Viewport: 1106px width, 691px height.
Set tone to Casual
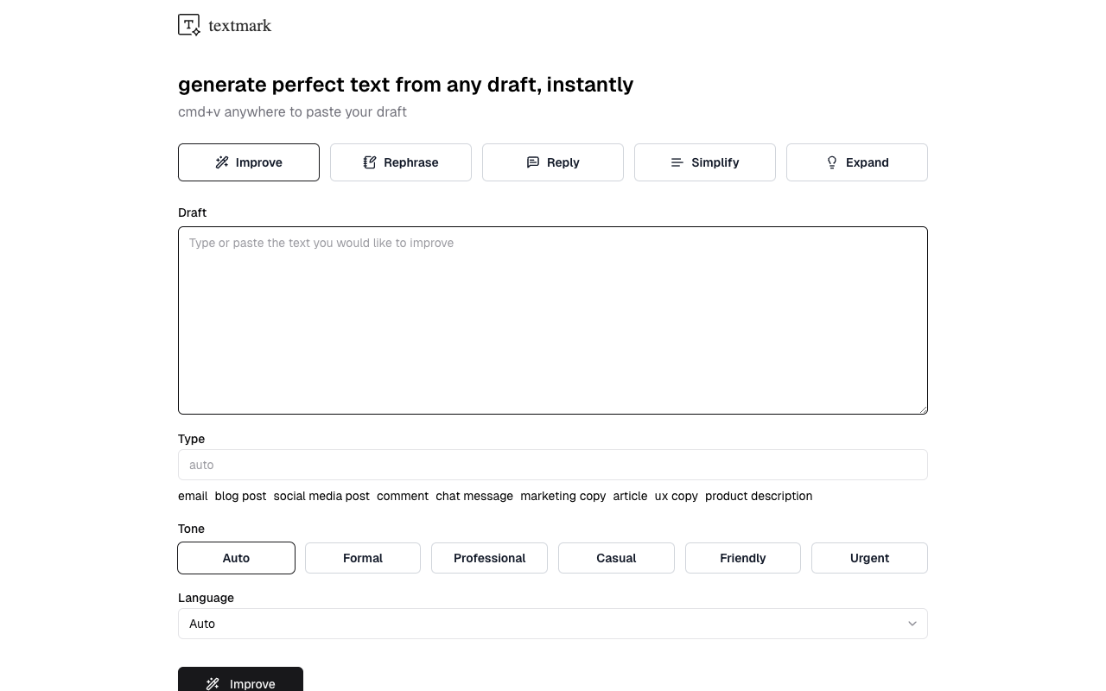[x=616, y=558]
